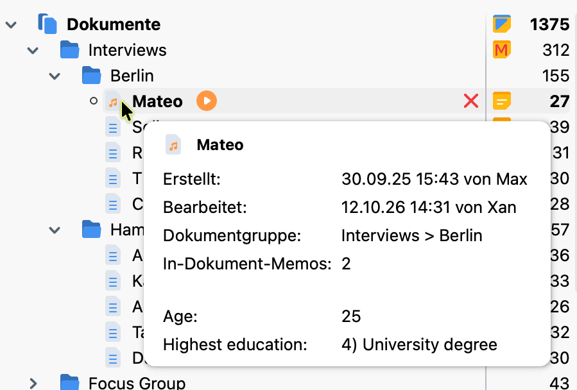Click the Age value 25

point(351,316)
